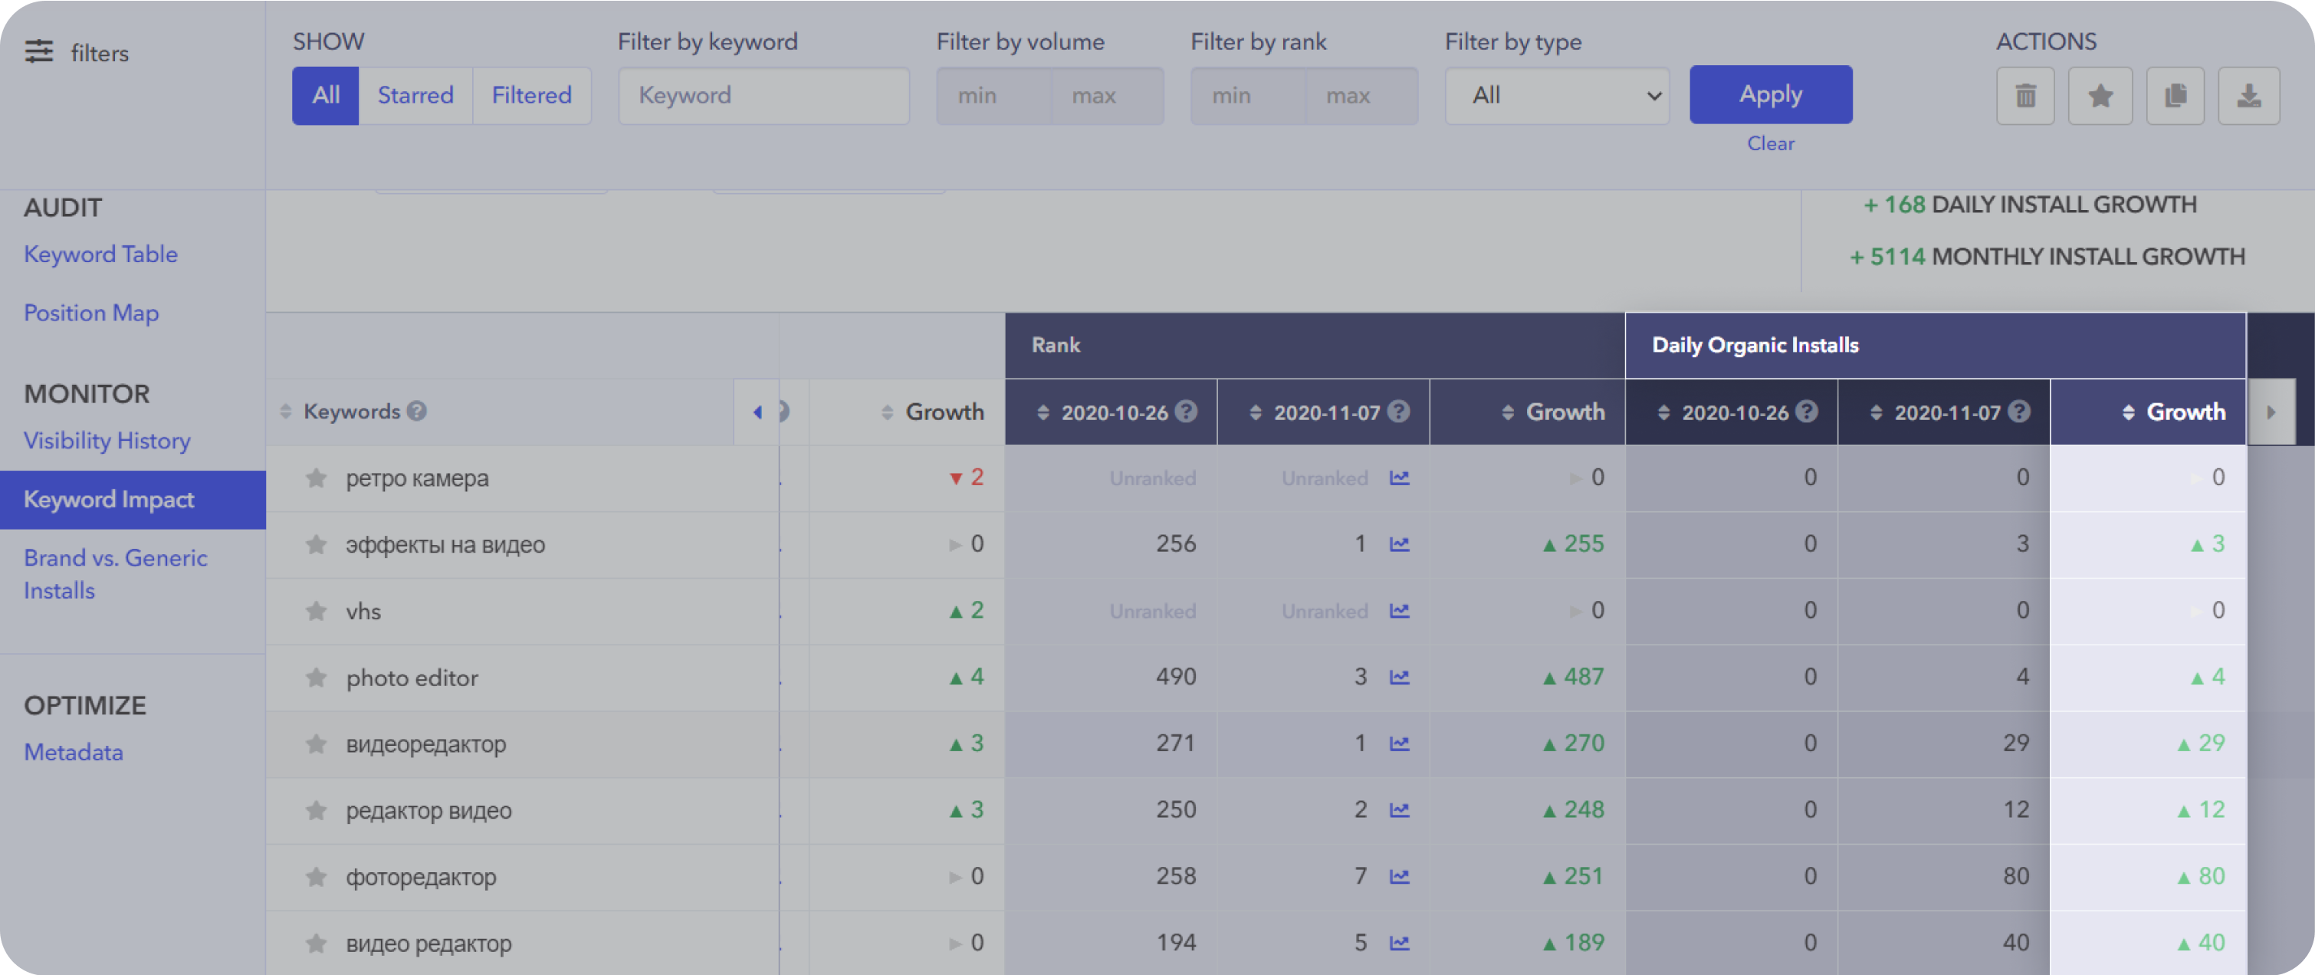This screenshot has width=2315, height=975.
Task: Click help icon for Rank 2020-10-26 column
Action: [1187, 411]
